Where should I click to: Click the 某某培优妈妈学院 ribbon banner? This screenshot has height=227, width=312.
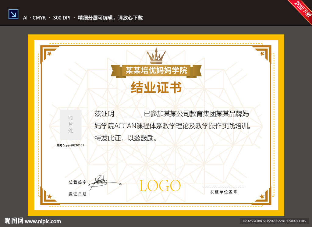pos(156,71)
